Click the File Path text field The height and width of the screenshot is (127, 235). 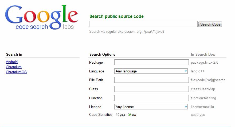tap(151, 80)
